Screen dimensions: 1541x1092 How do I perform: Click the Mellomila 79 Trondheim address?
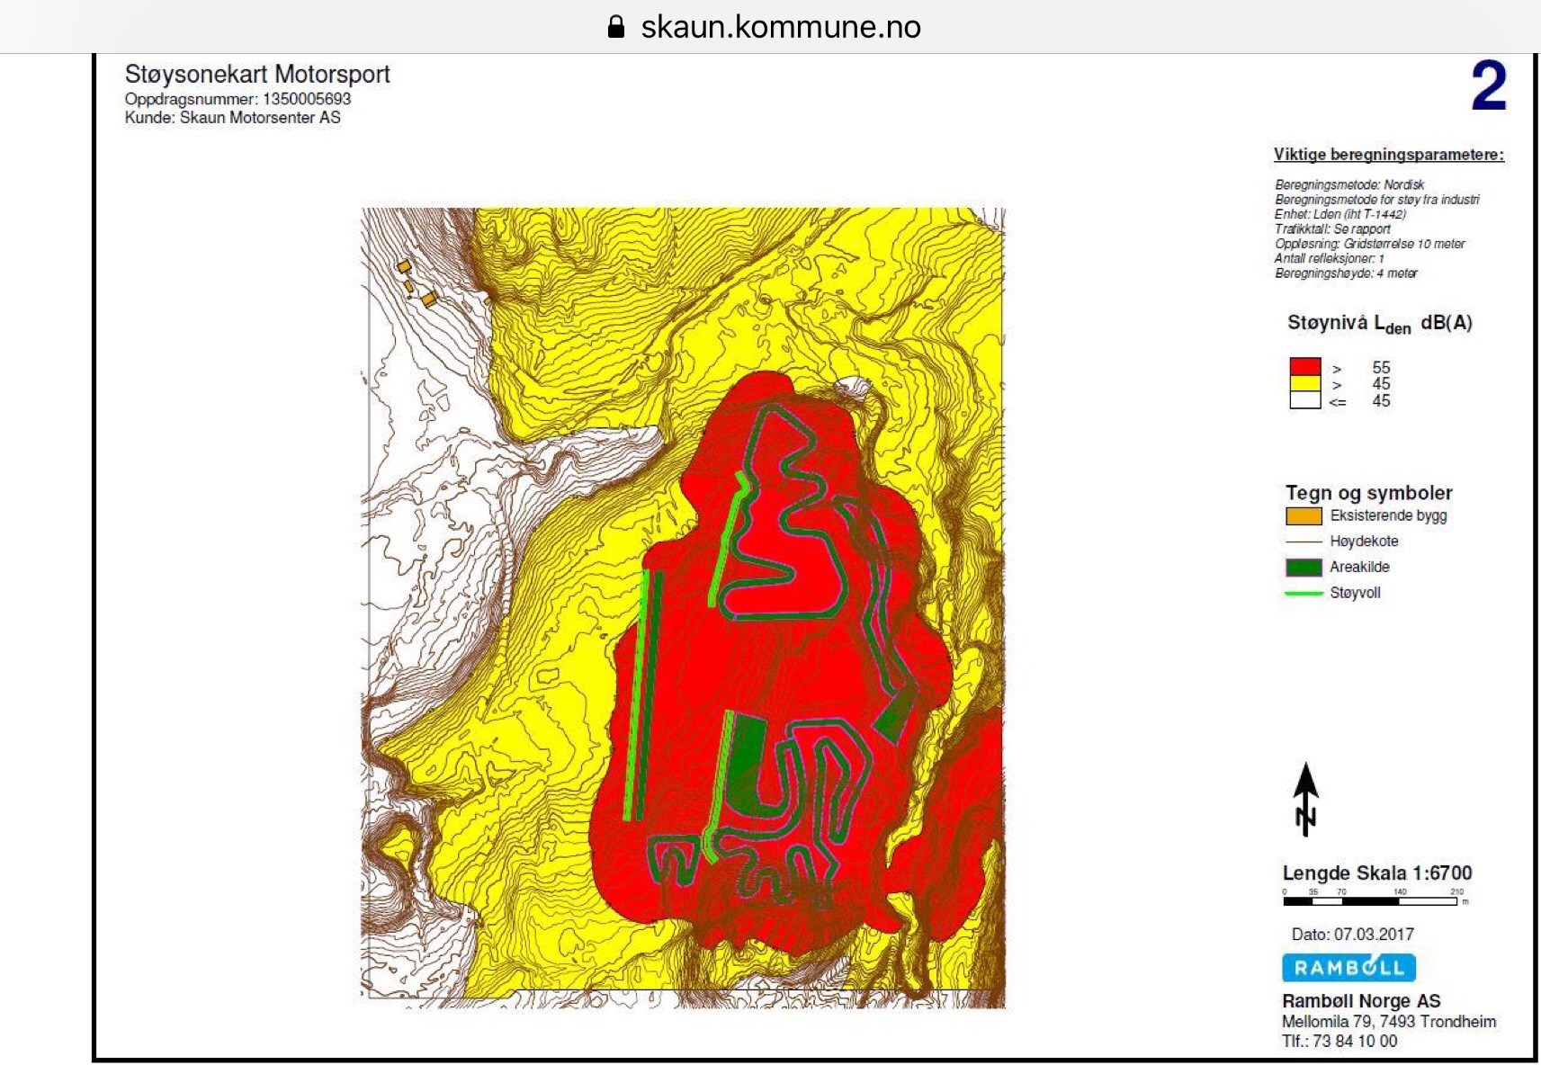(x=1388, y=1022)
